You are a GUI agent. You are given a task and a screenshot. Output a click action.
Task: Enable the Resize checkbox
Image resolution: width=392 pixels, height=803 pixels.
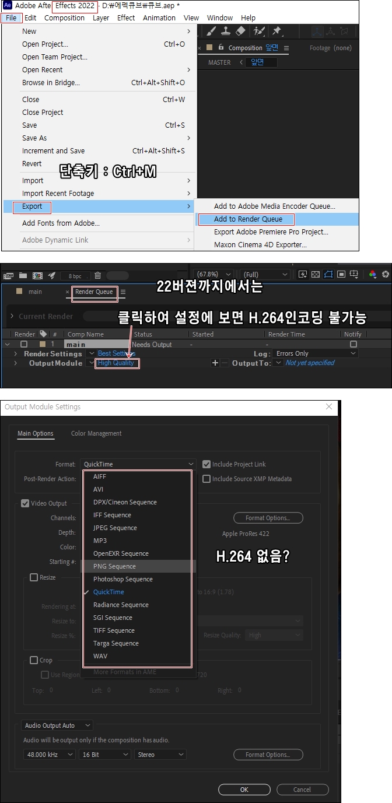34,577
